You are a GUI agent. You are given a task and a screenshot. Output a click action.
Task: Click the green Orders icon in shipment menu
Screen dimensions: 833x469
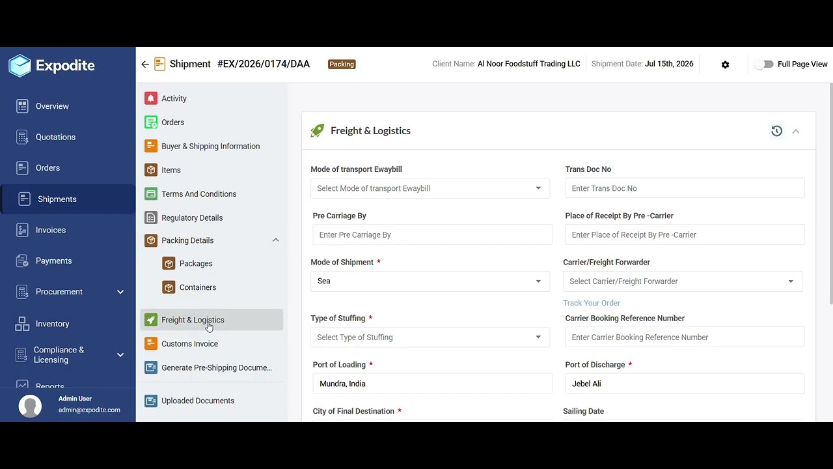[x=151, y=122]
